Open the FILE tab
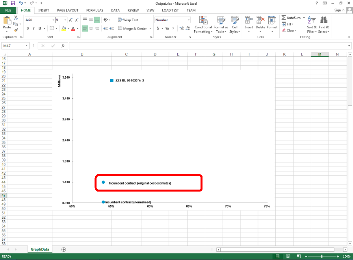 [8, 10]
